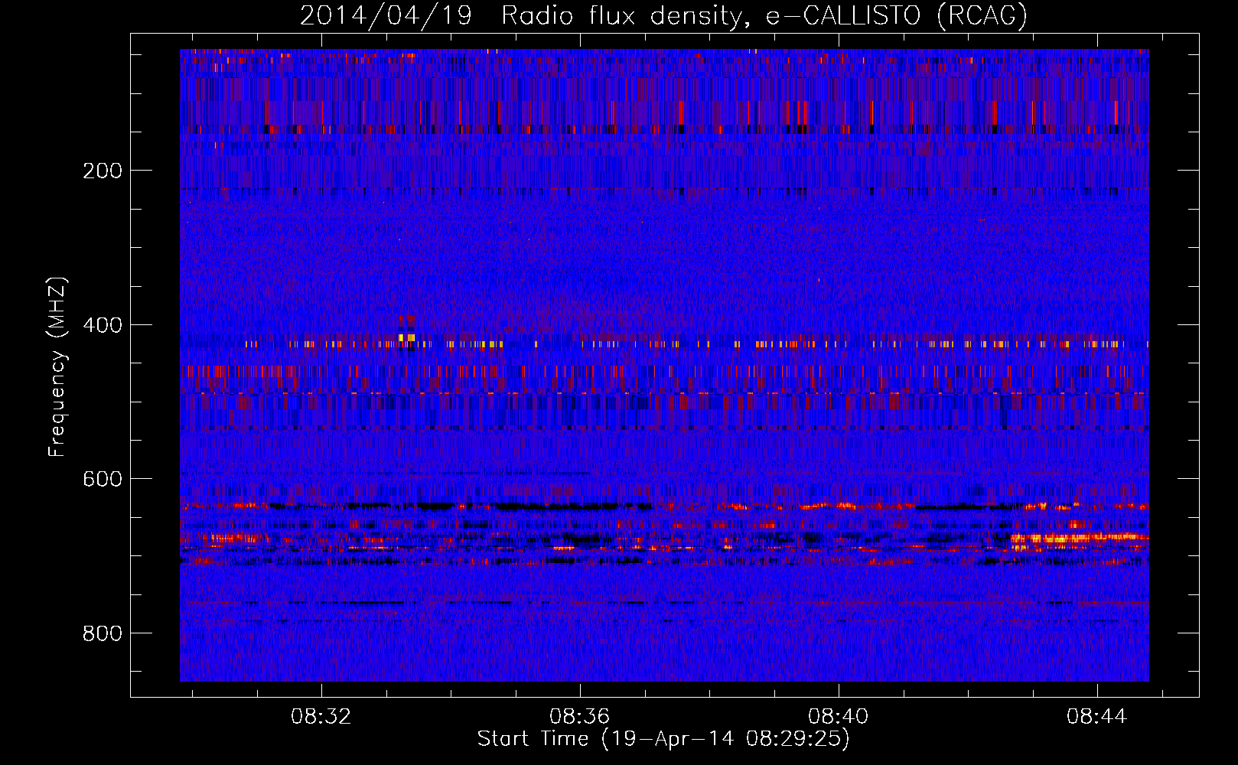Click the bright yellow emission band near 08:43
Screen dimensions: 1238x765
[1079, 539]
